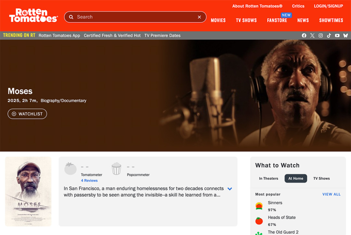Click the Popcornmeter bucket icon
The width and height of the screenshot is (351, 235).
117,169
